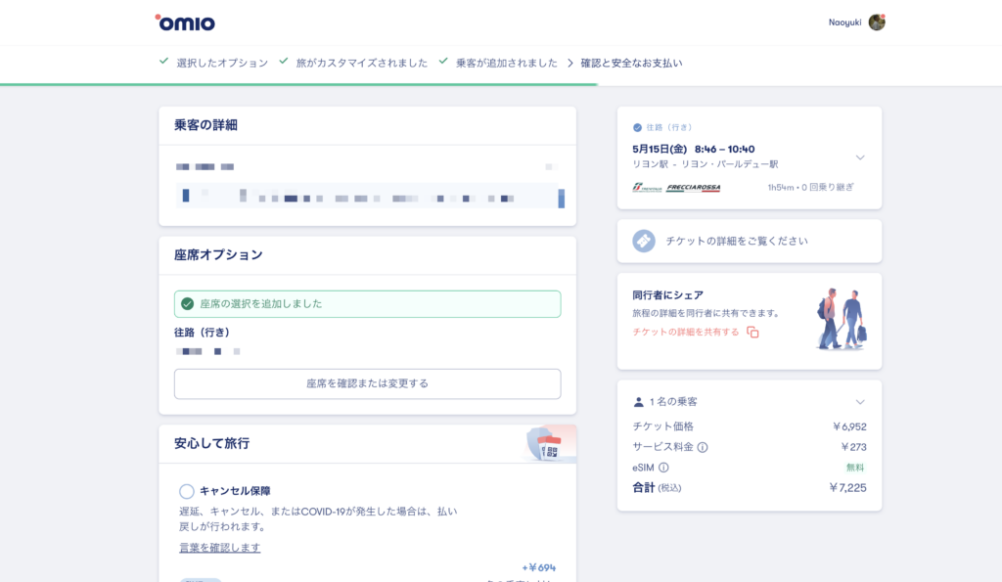
Task: Click the shield insurance icon in 安心して旅行
Action: tap(545, 445)
